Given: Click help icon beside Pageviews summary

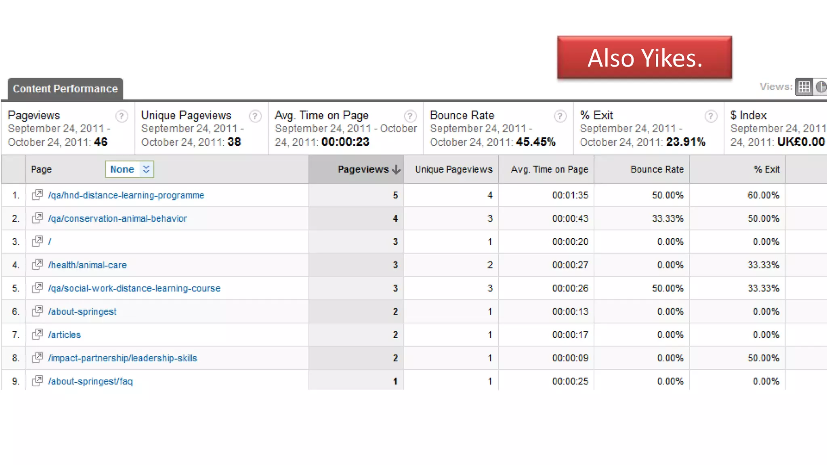Looking at the screenshot, I should coord(122,116).
